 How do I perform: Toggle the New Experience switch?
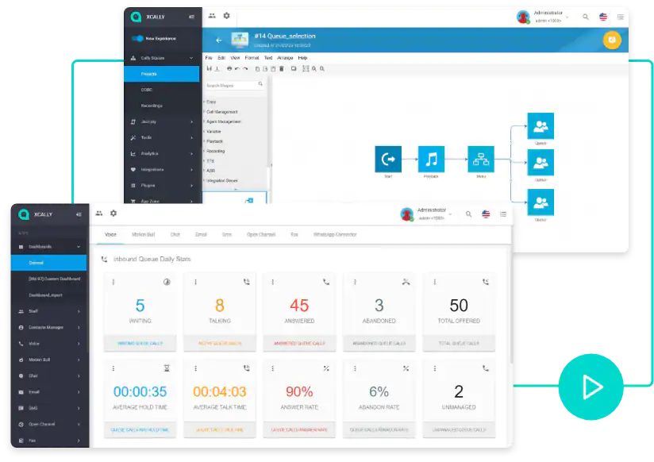(137, 37)
